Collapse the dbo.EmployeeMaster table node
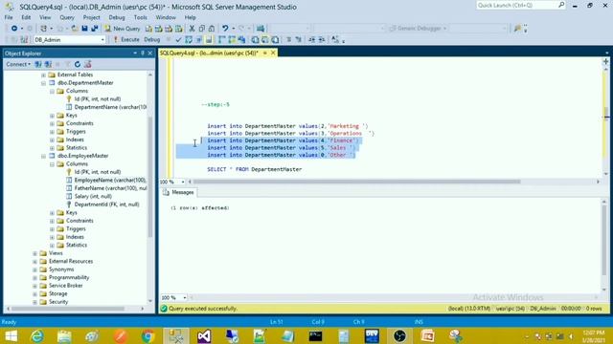613x344 pixels. (x=43, y=156)
